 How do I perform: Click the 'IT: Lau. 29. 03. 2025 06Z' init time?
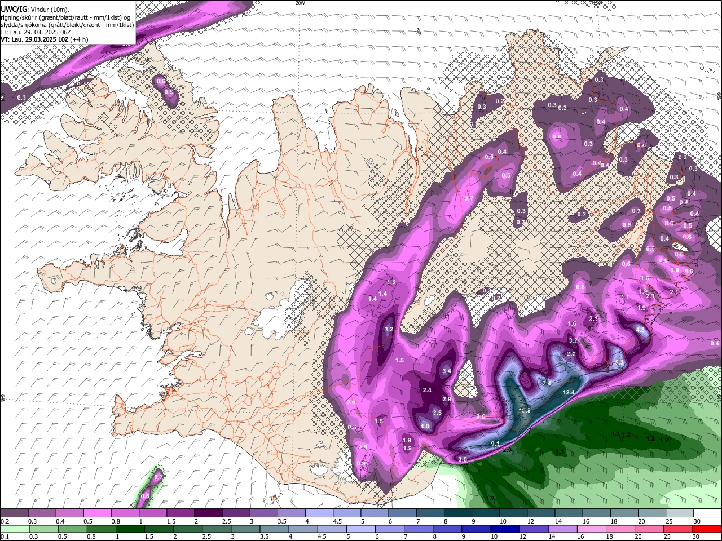(36, 33)
